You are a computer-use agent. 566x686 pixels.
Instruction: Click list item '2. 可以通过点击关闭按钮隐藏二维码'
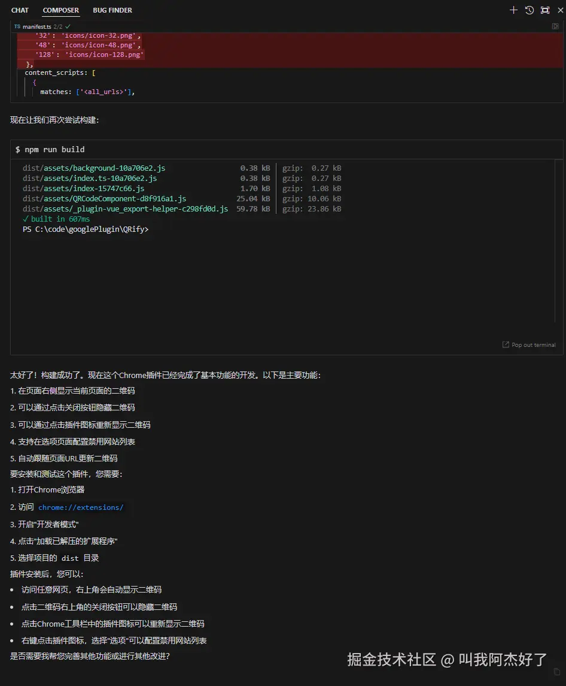[72, 407]
